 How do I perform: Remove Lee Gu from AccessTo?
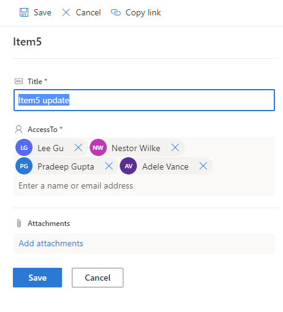78,147
